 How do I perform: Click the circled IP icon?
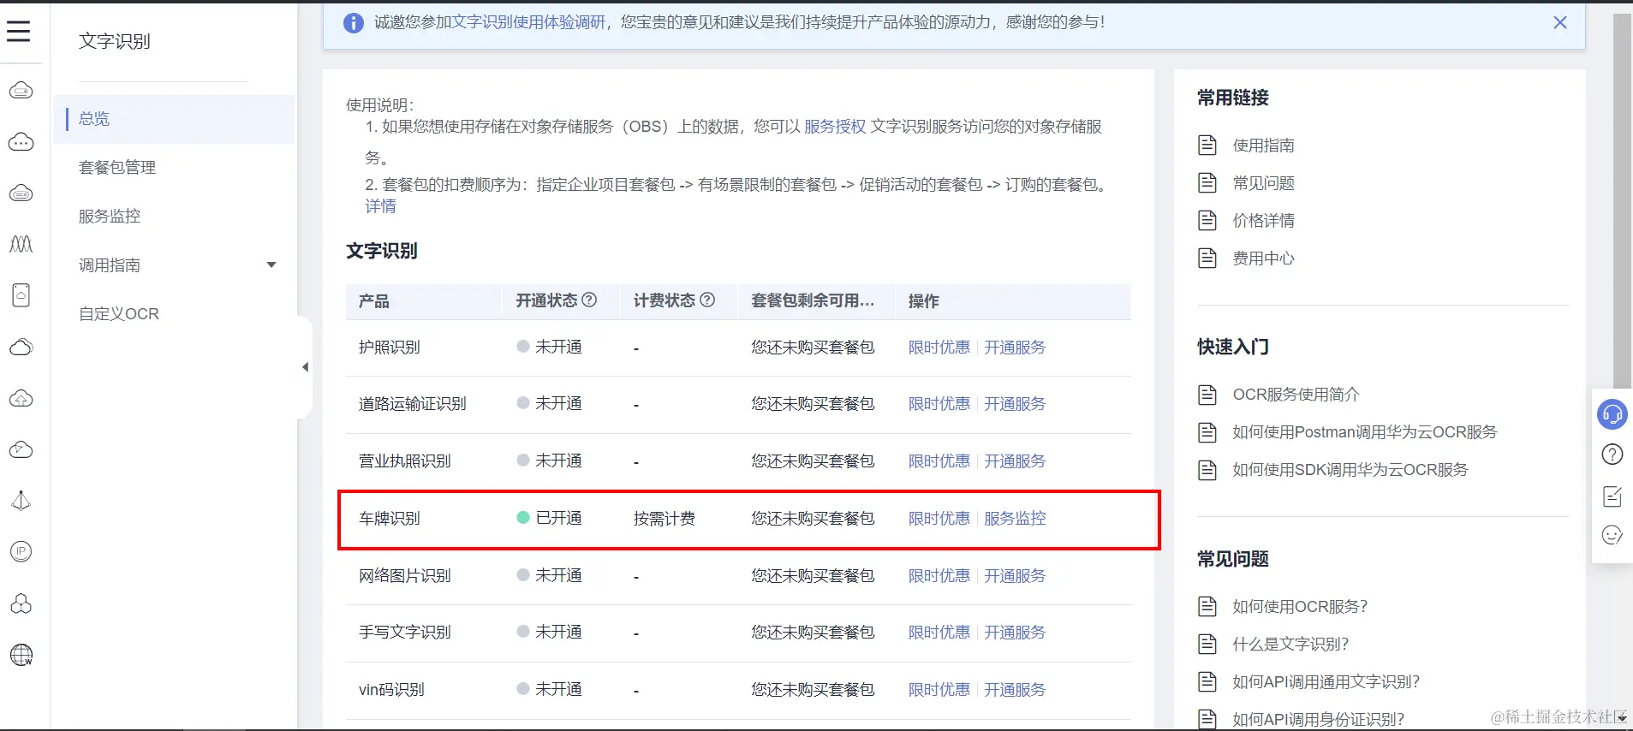click(x=21, y=551)
